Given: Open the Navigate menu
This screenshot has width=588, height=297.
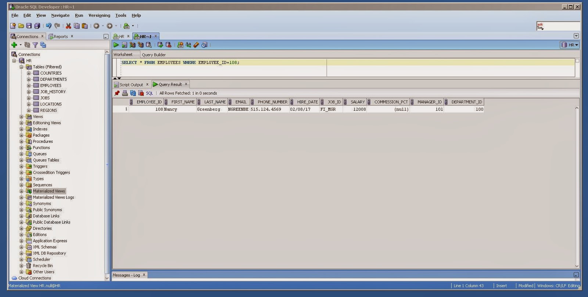Looking at the screenshot, I should coord(60,15).
